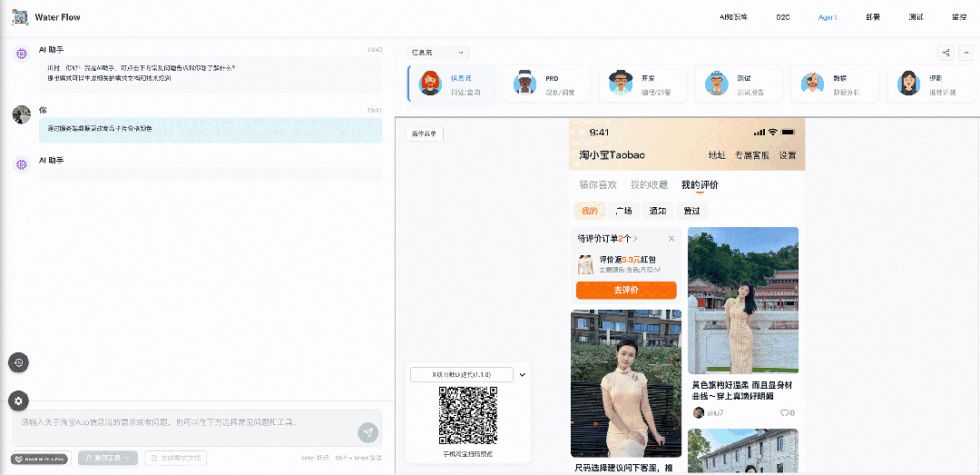
Task: Click second AI 助手 avatar icon
Action: click(22, 164)
